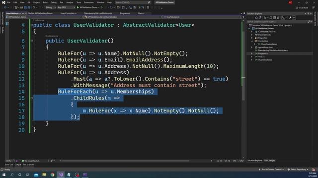Screen dimensions: 318x178
Task: Click the pending changes filter icon in Solution Explorer
Action: point(265,18)
